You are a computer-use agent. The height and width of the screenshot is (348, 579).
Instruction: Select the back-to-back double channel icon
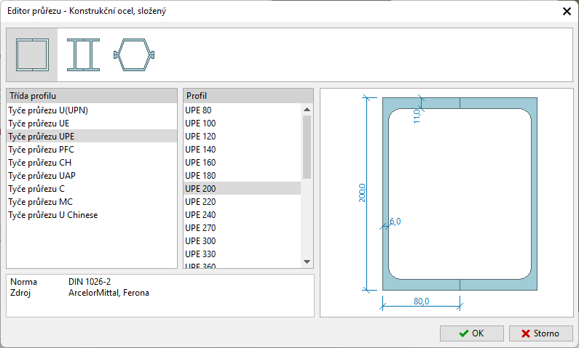[x=82, y=54]
